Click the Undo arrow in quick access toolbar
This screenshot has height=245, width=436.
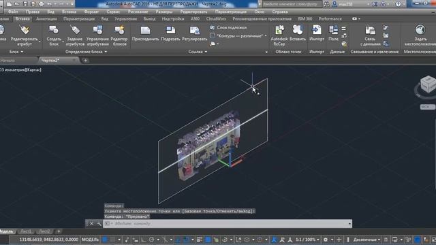click(50, 4)
